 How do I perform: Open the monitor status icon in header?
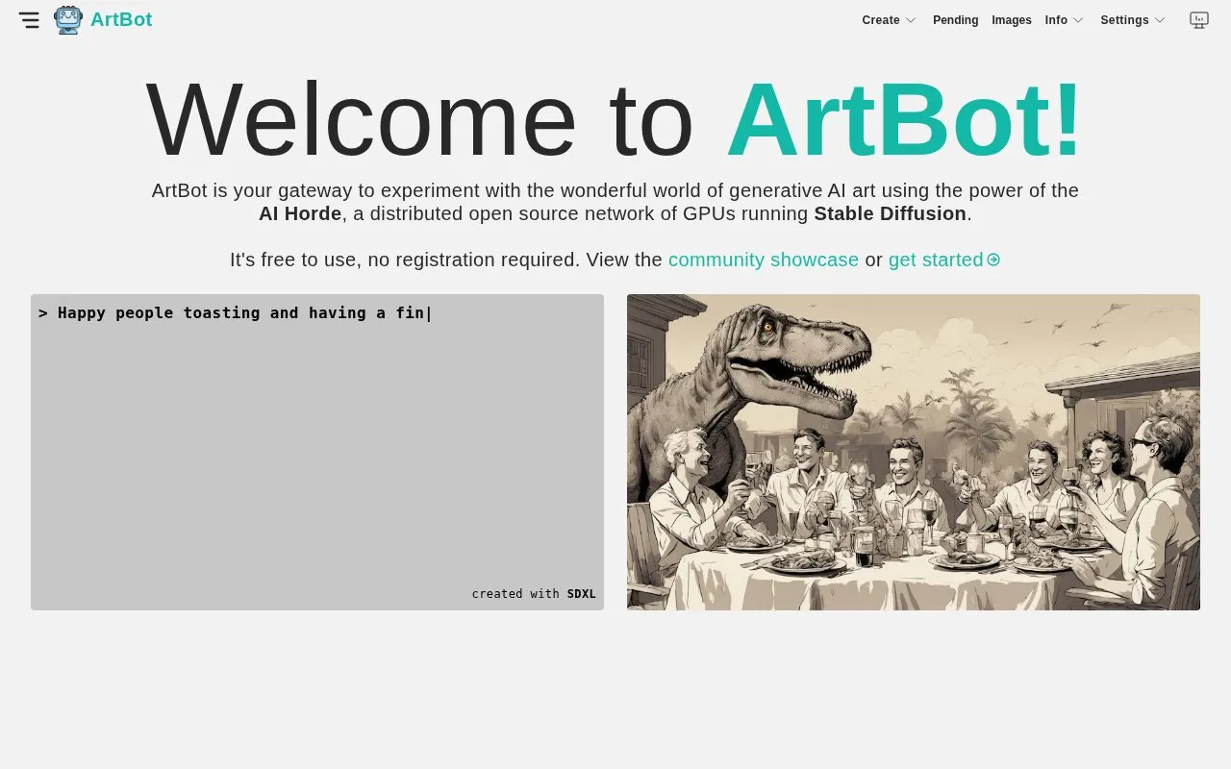click(x=1198, y=20)
